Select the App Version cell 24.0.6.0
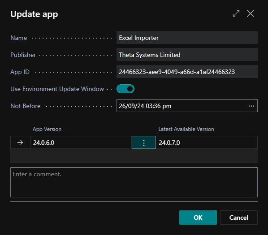This screenshot has width=268, height=235. point(81,143)
